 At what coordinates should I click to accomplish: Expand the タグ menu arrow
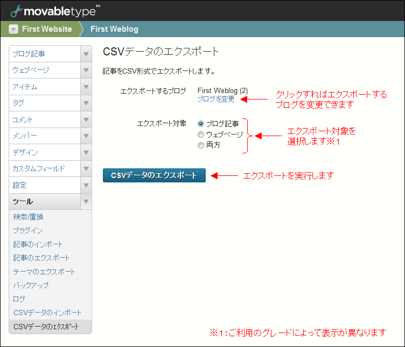point(86,103)
